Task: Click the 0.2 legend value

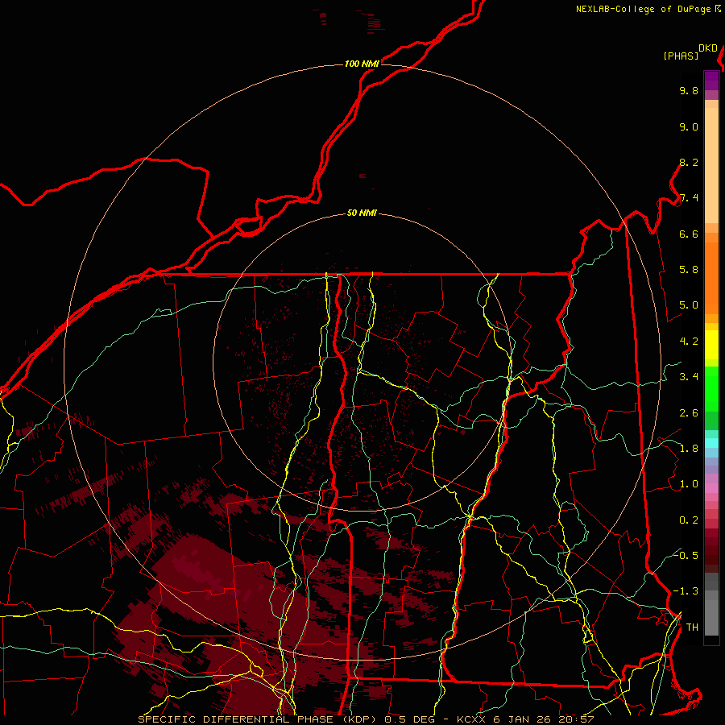Action: point(689,520)
